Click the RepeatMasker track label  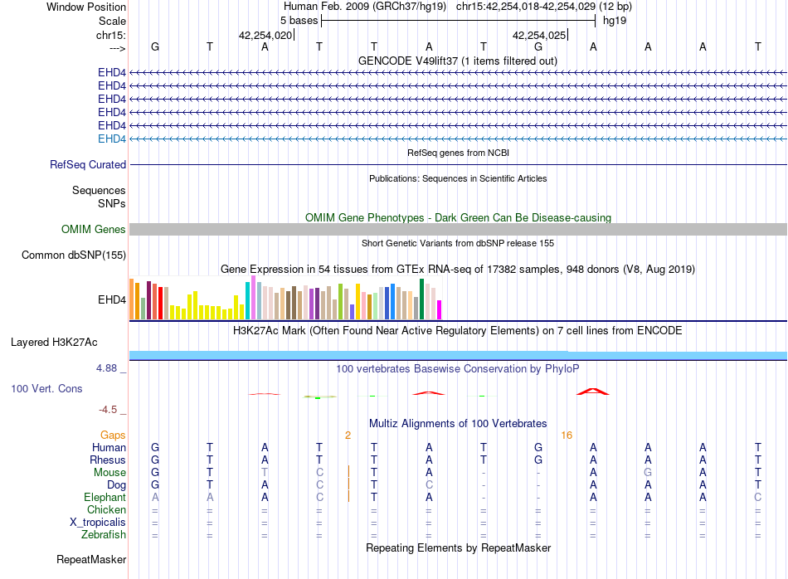[91, 559]
